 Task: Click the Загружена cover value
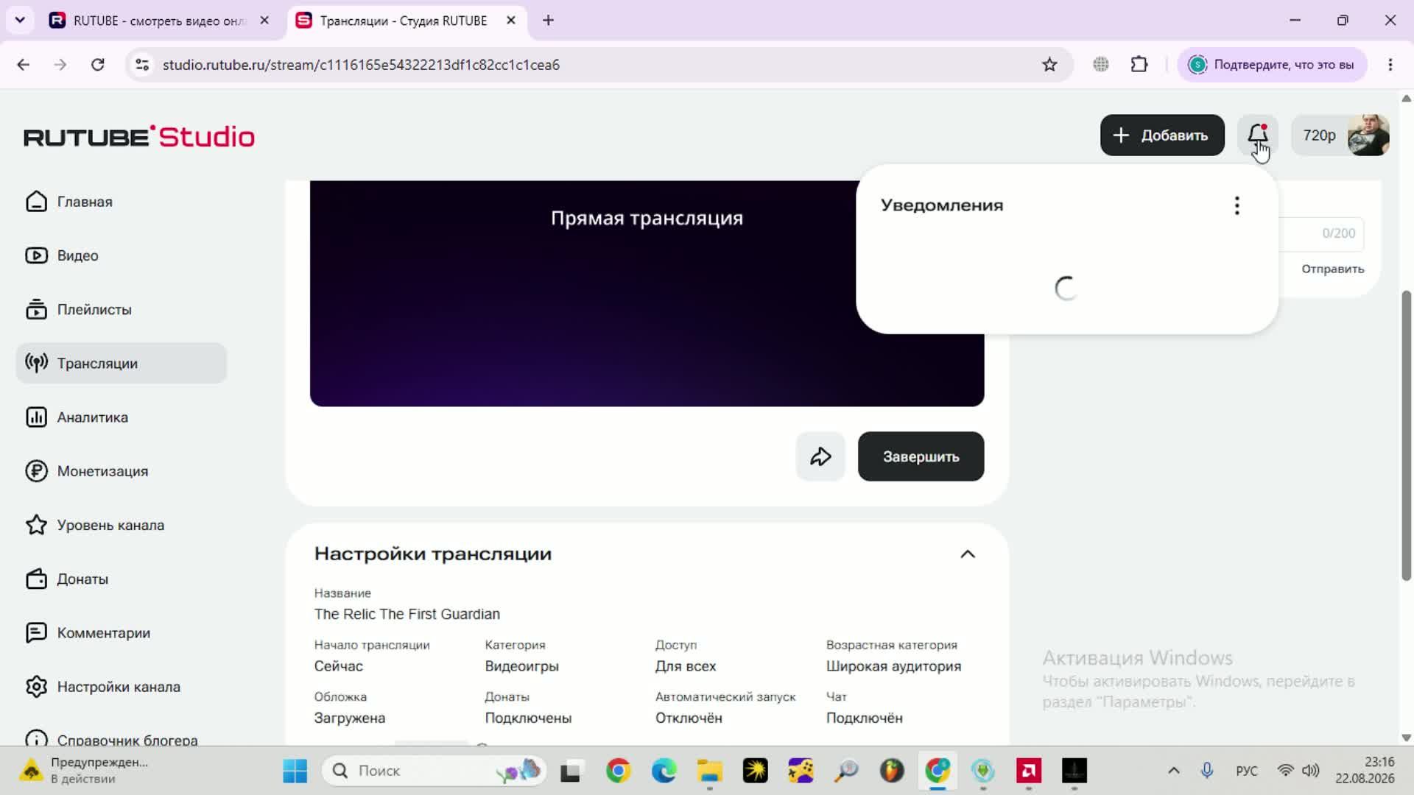click(x=349, y=718)
